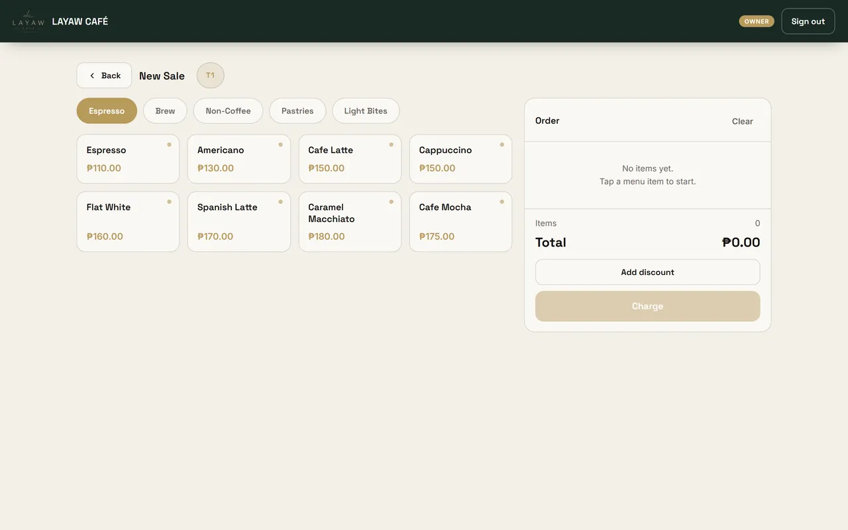Image resolution: width=848 pixels, height=530 pixels.
Task: Switch to the Pastries tab
Action: (297, 111)
